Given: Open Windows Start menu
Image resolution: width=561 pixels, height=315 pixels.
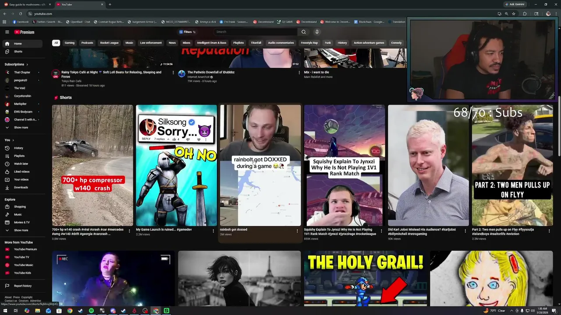Looking at the screenshot, I should coord(5,311).
